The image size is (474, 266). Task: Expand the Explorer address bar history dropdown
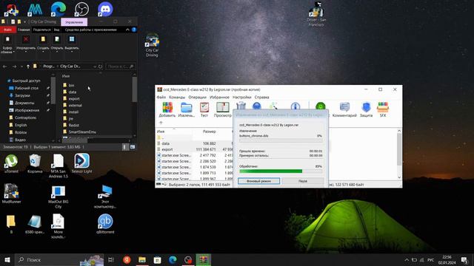point(95,66)
